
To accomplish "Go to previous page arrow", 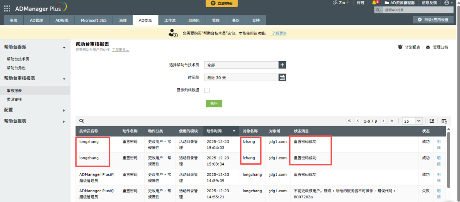I will 358,121.
